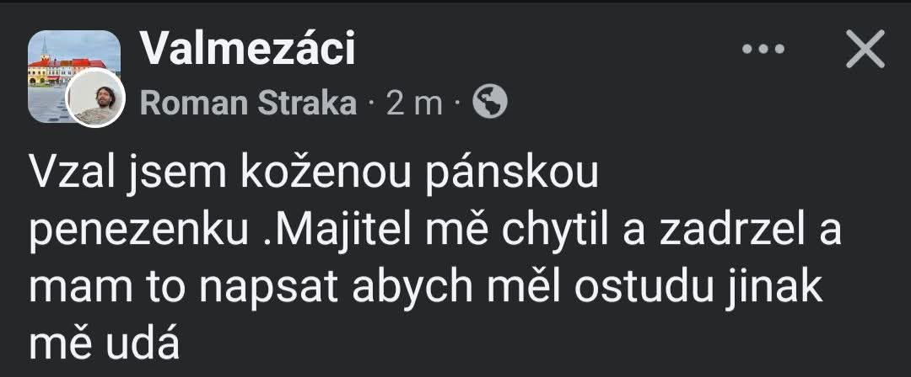Visit Roman Straka's profile name link
Image resolution: width=911 pixels, height=377 pixels.
tap(248, 103)
